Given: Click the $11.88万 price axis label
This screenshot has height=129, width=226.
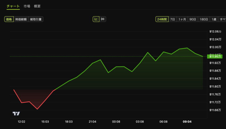Looking at the screenshot, I should (215, 71).
